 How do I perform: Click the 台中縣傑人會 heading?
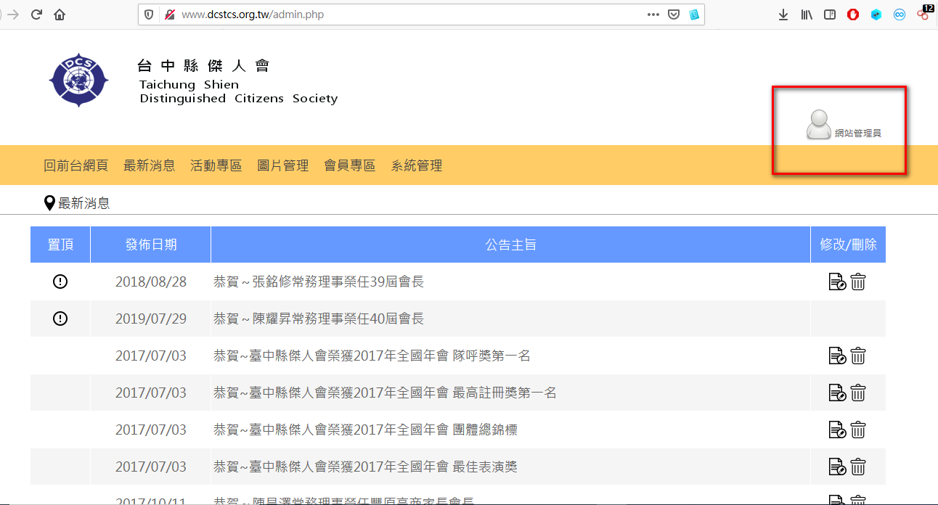pos(203,66)
